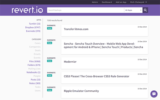The image size is (160, 100).
Task: Open the All Apps dropdown
Action: click(x=133, y=10)
